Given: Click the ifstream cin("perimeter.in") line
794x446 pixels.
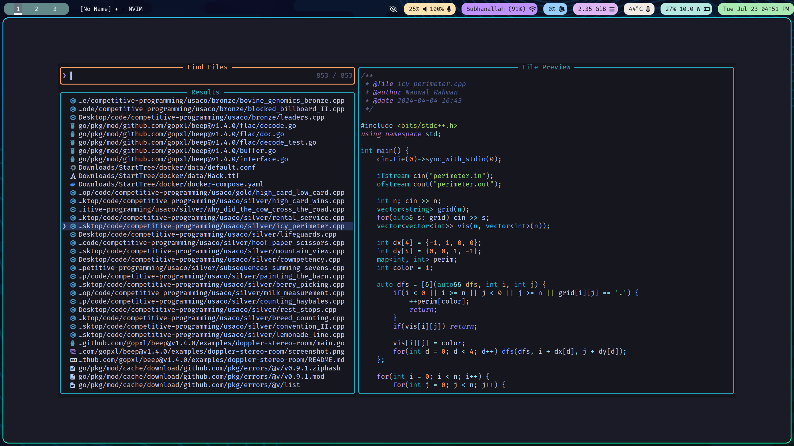Looking at the screenshot, I should coord(435,176).
